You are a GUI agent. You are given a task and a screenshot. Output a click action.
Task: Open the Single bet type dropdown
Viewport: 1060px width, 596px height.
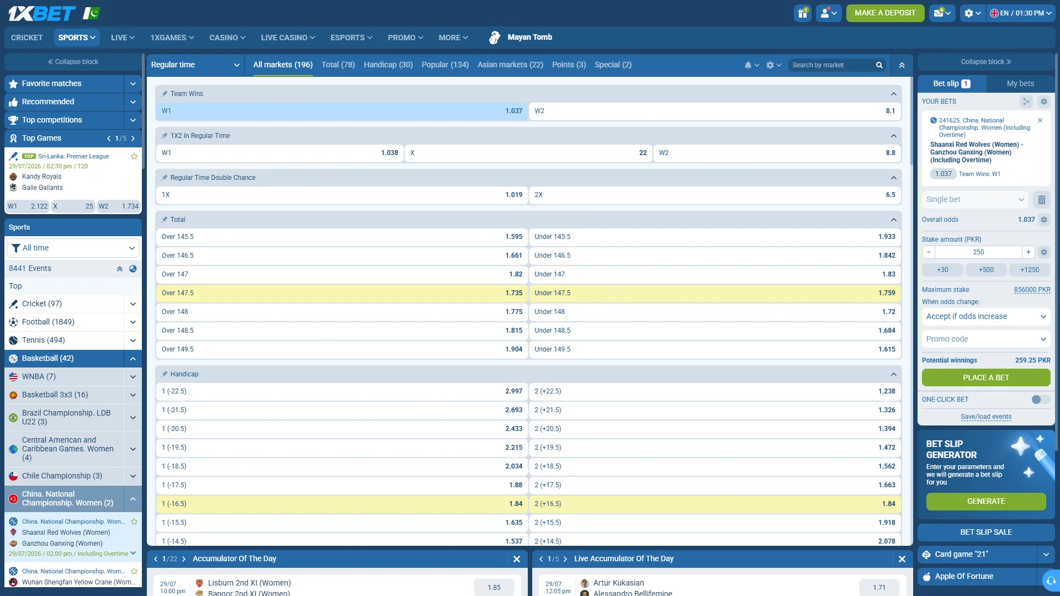[x=975, y=200]
